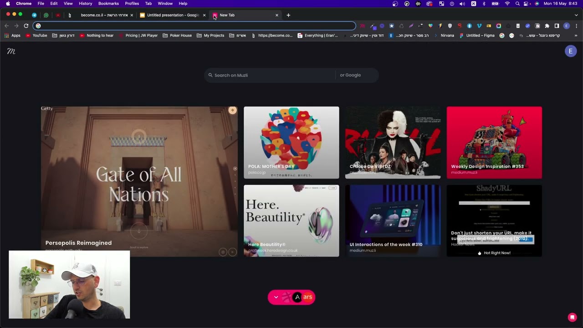
Task: Click the Vimeo extension icon
Action: [479, 26]
